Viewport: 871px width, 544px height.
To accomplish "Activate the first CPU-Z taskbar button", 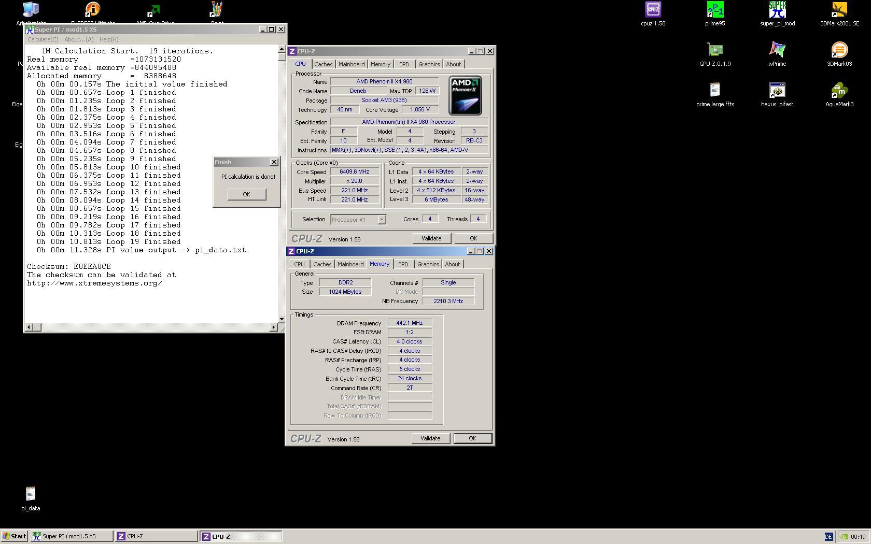I will 156,536.
